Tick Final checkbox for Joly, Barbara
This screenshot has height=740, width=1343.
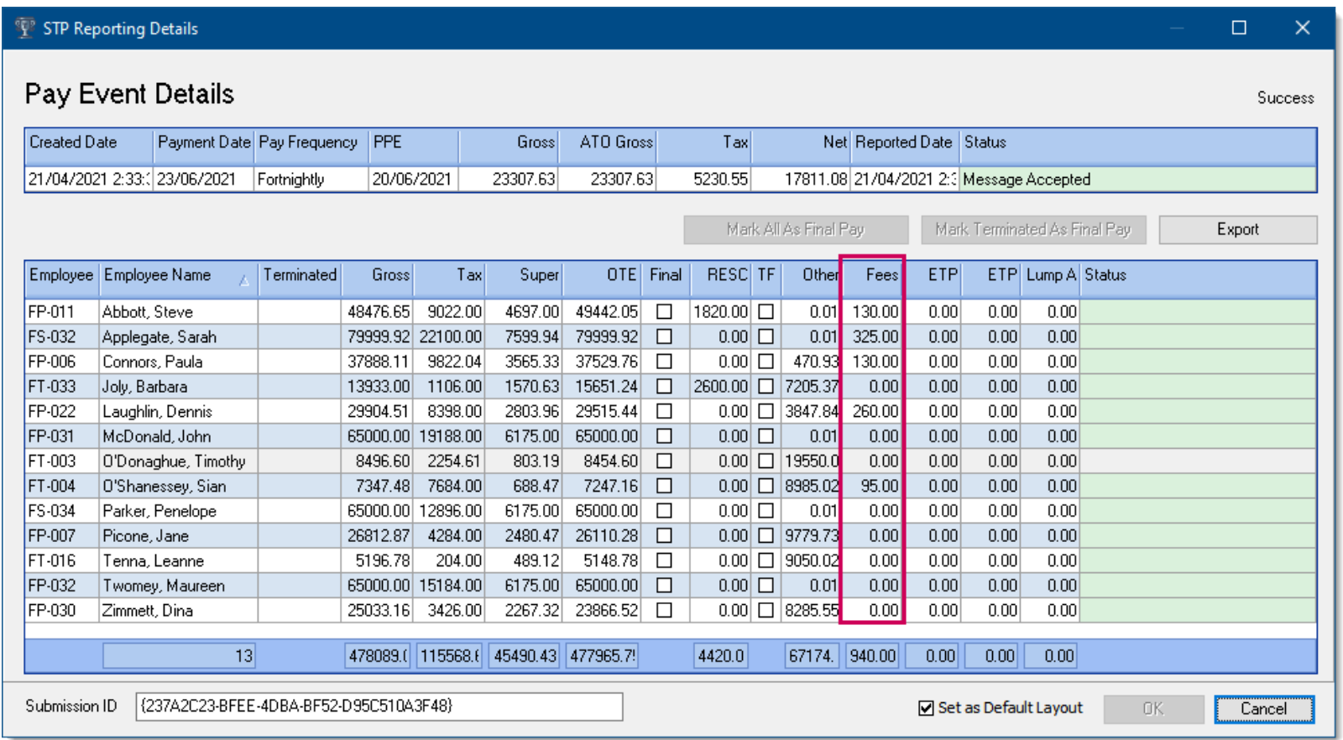click(x=664, y=386)
